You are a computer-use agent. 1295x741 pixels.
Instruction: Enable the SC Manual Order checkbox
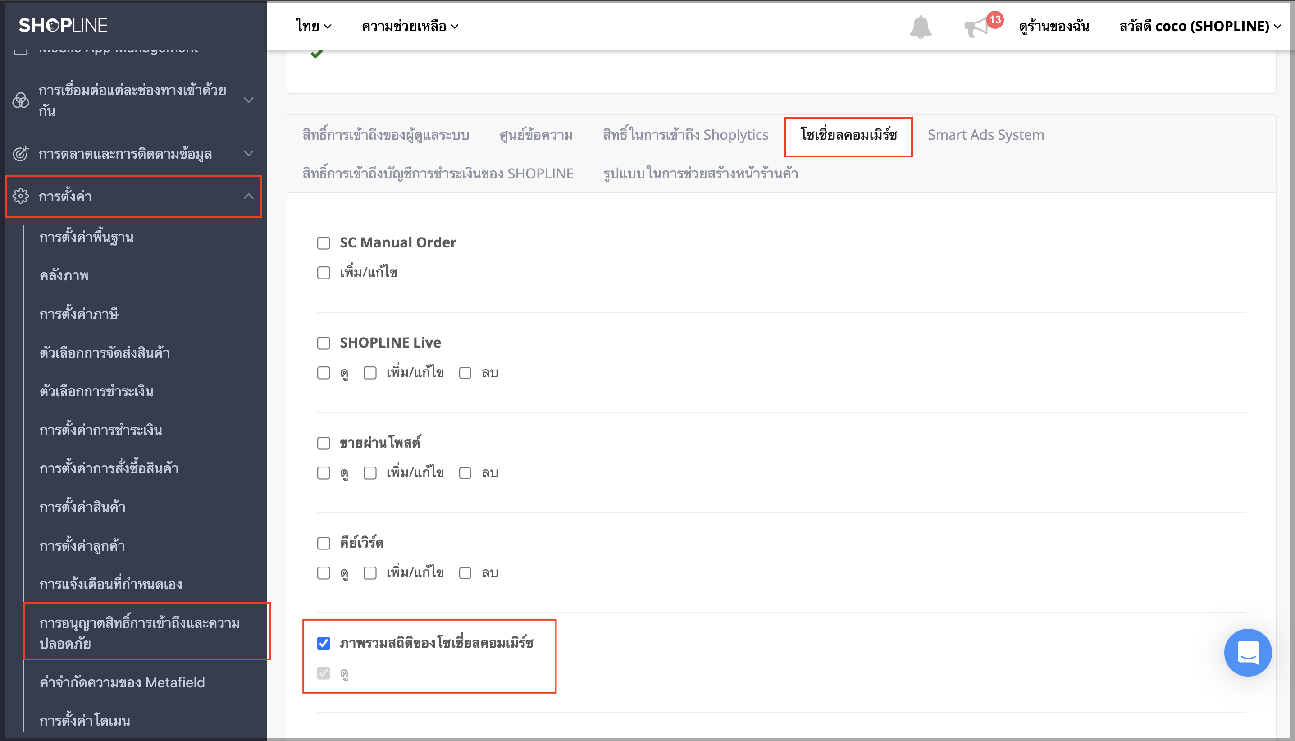click(324, 243)
